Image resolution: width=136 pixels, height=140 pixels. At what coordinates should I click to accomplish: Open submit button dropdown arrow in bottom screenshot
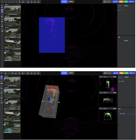(x=134, y=73)
